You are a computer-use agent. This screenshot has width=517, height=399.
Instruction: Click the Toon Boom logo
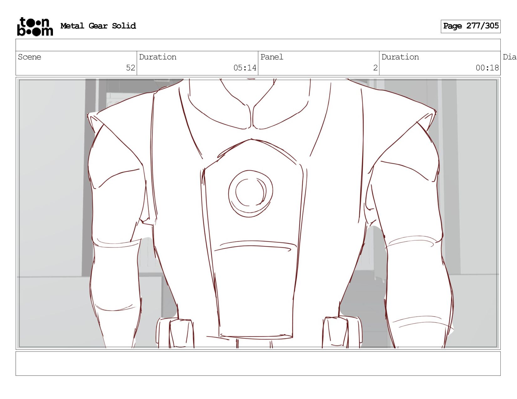pyautogui.click(x=35, y=27)
